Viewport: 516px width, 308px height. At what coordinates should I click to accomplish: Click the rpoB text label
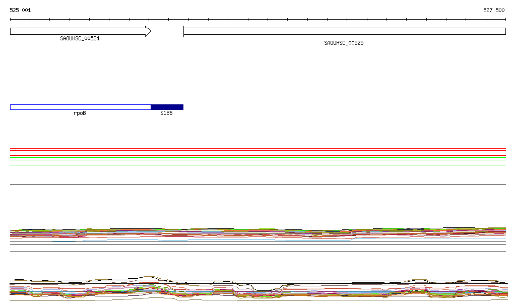80,113
